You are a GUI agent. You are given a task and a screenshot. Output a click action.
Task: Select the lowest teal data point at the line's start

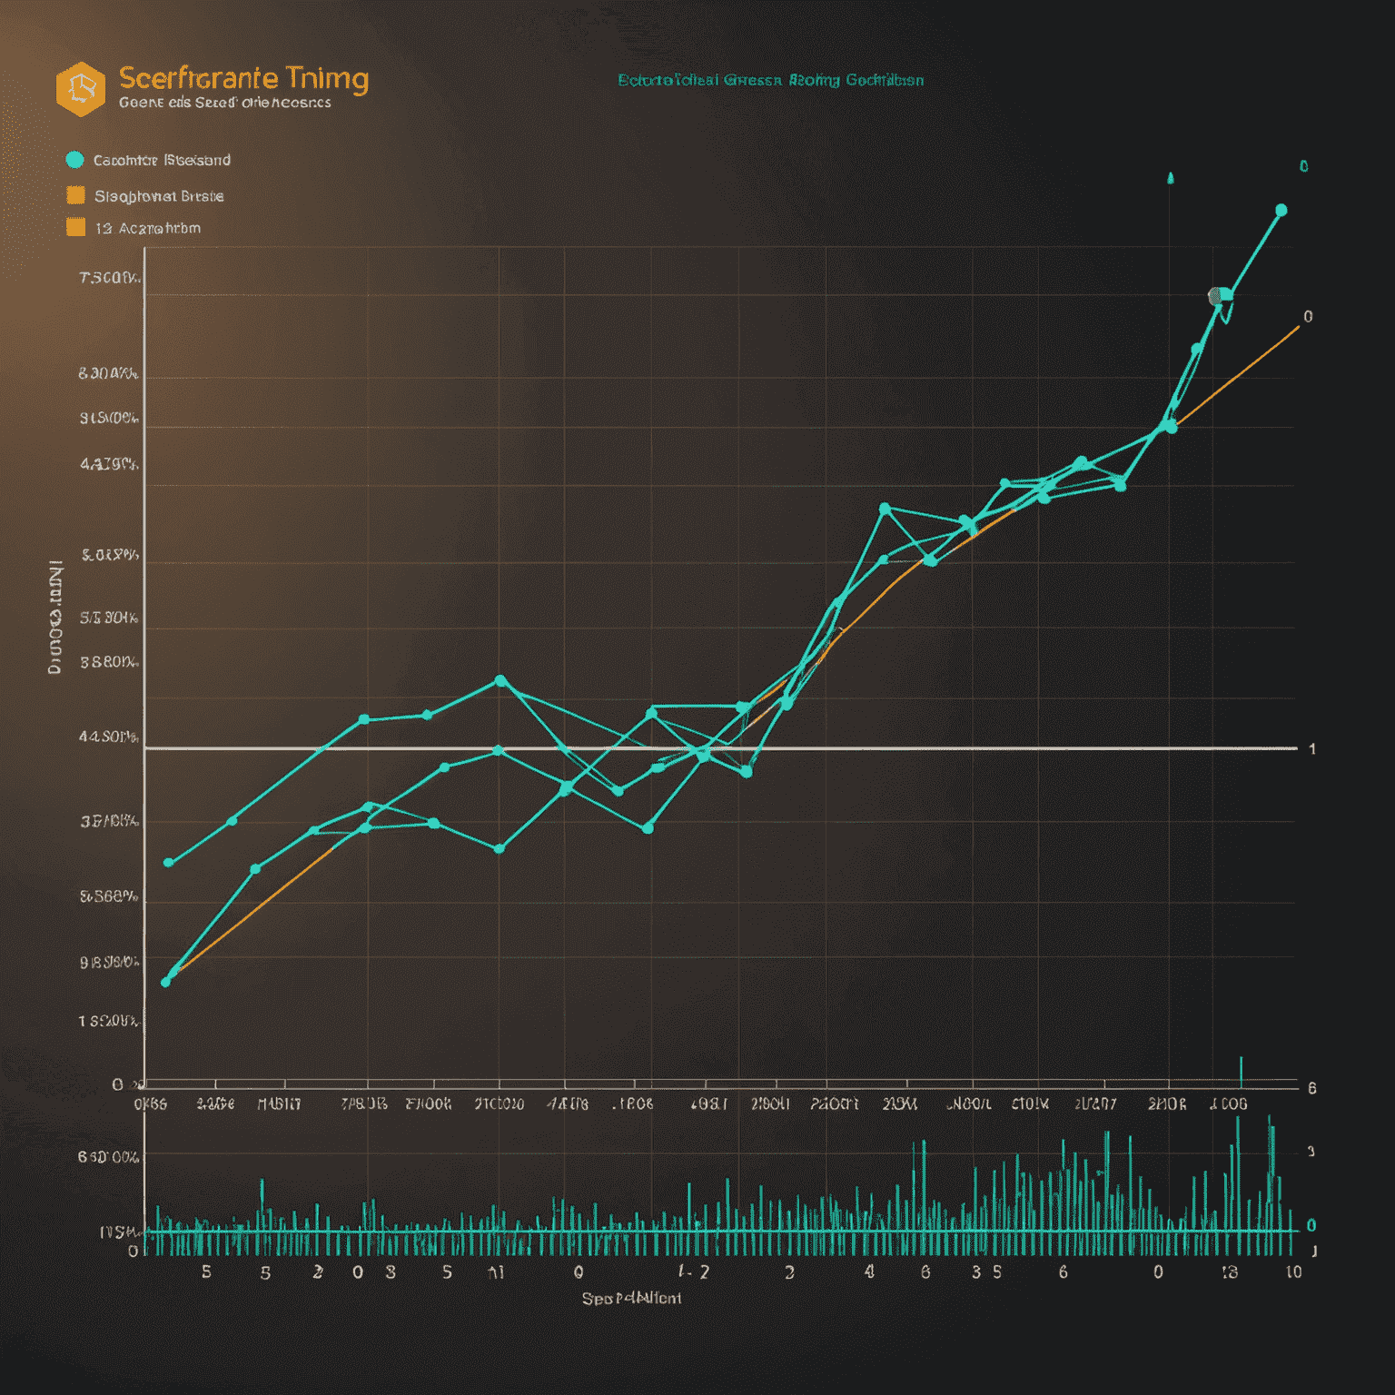[x=165, y=982]
